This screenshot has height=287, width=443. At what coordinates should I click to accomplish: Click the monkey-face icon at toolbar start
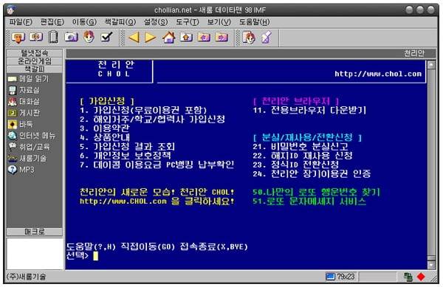18,37
